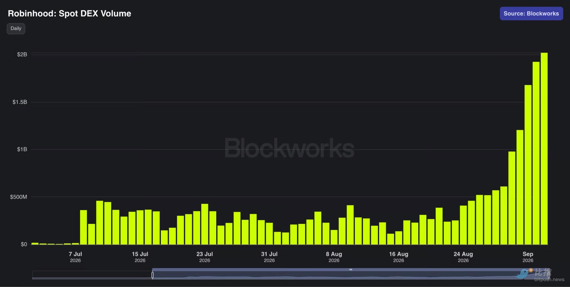
Task: Click the Sep 2026 date label
Action: (x=528, y=257)
